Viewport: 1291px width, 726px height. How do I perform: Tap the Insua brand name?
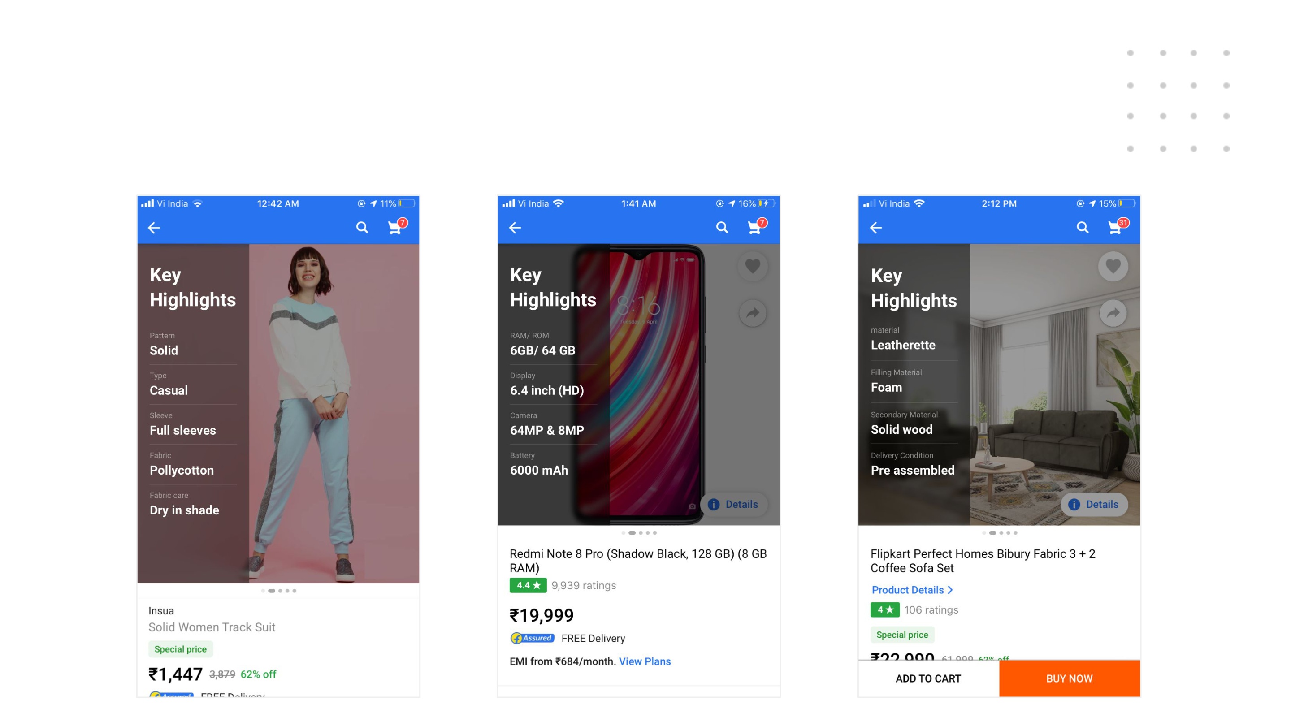pos(161,611)
